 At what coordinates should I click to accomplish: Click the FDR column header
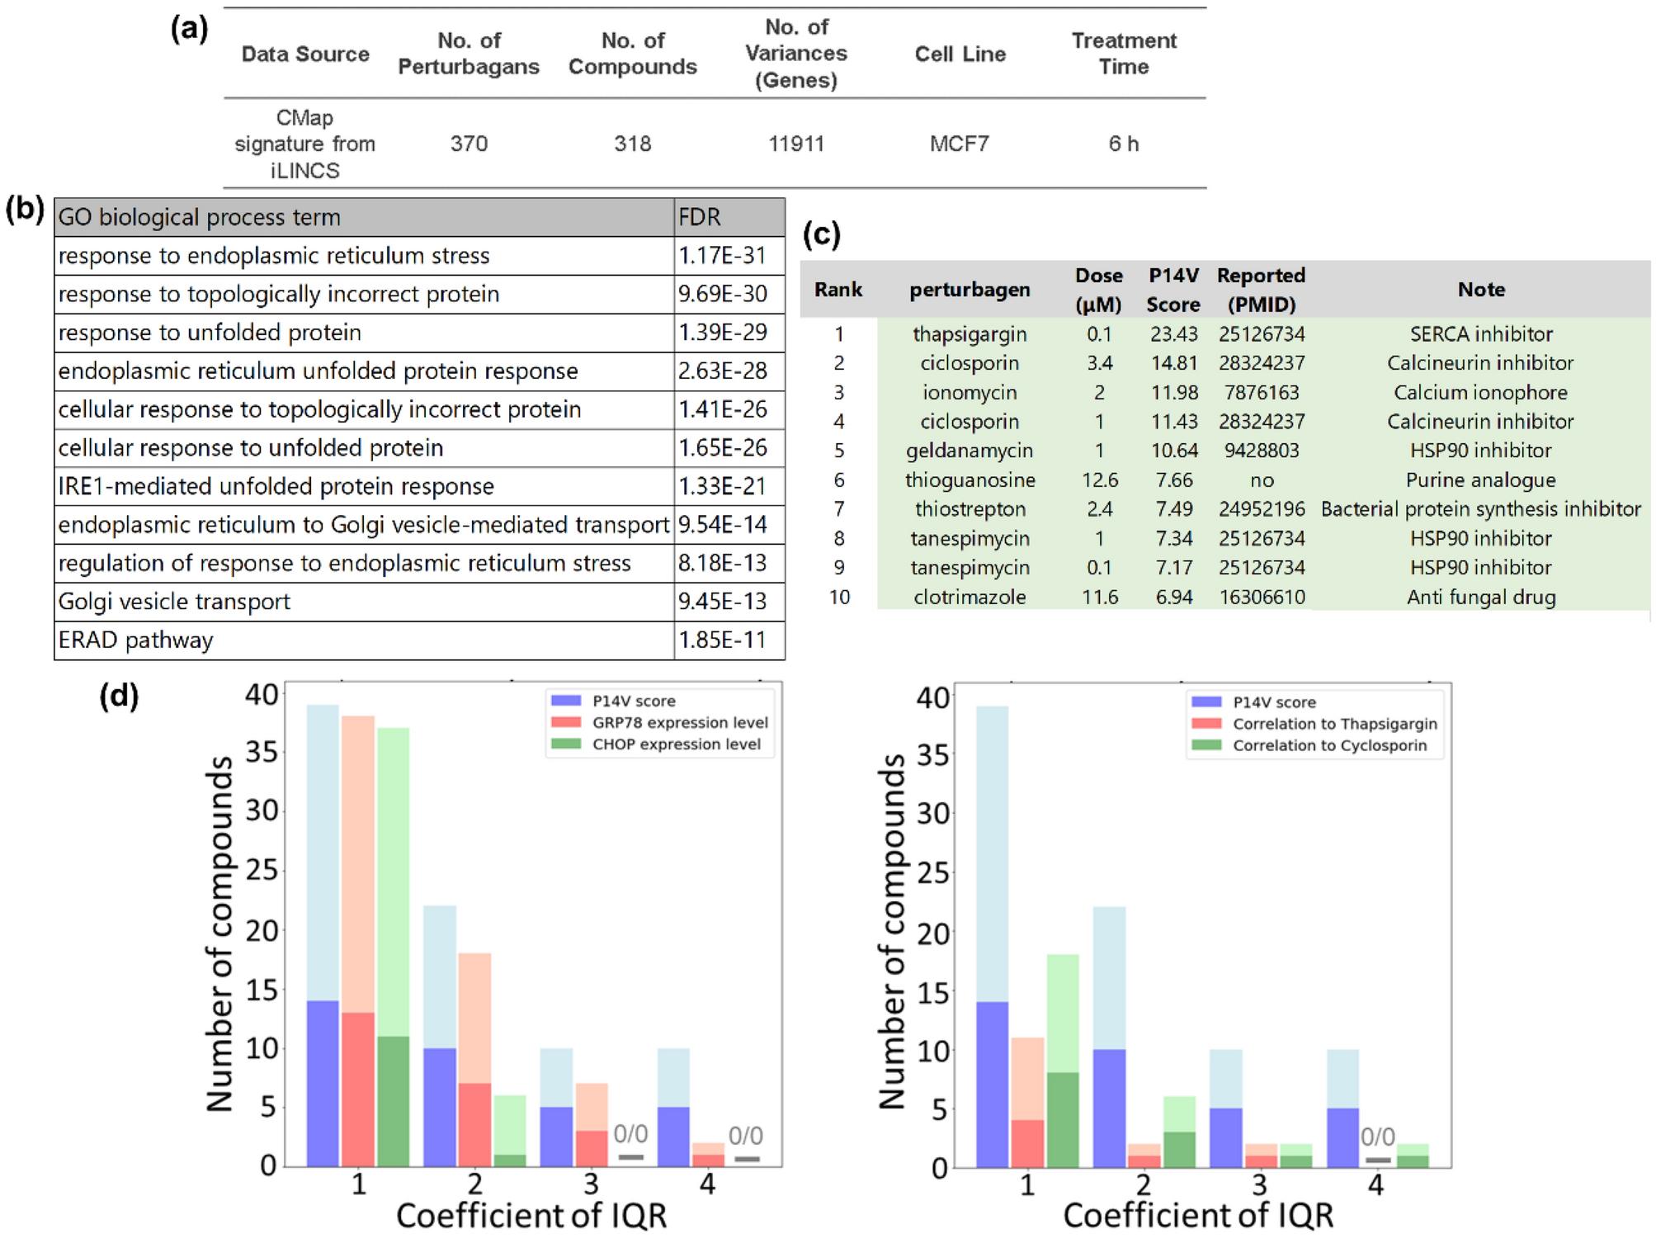click(x=700, y=217)
